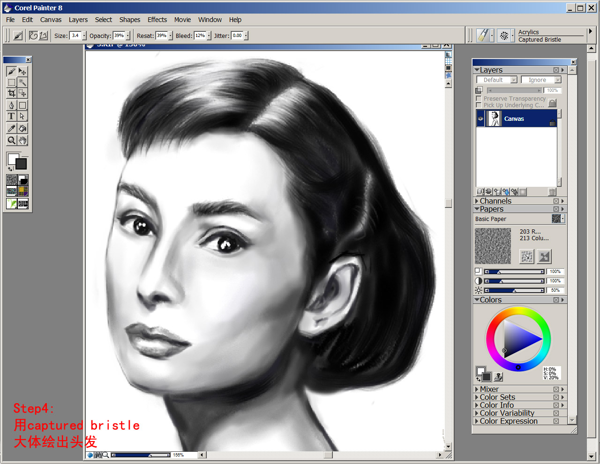Open the weave selector in toolbox
The width and height of the screenshot is (600, 464).
(x=23, y=191)
